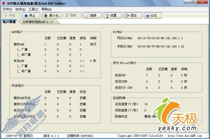Click the 退出 (Exit) toolbar button

click(132, 16)
